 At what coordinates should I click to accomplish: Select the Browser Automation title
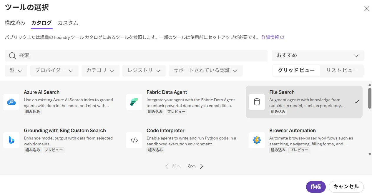(293, 131)
